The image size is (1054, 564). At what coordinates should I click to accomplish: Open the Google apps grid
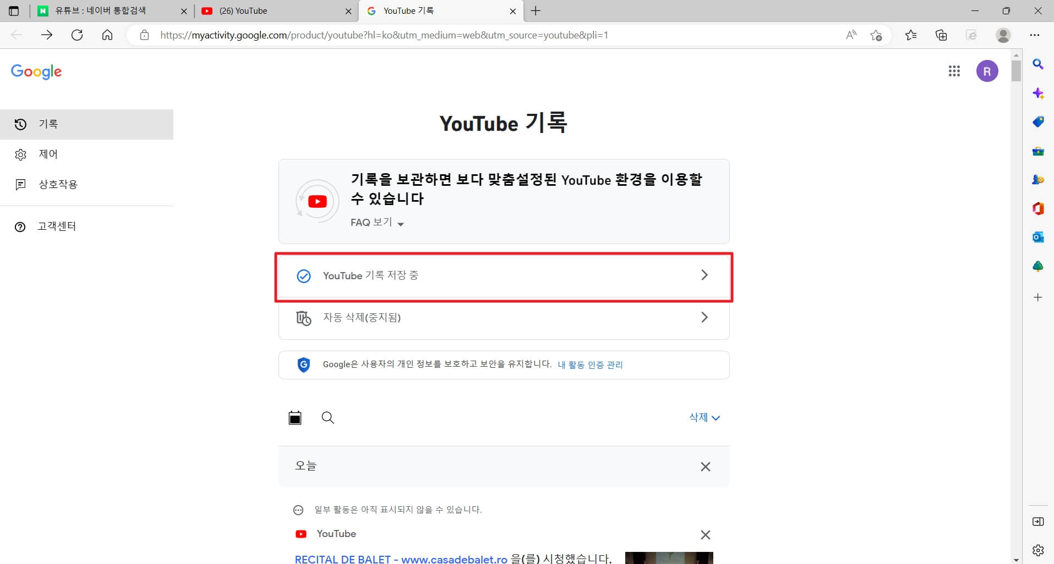(955, 71)
